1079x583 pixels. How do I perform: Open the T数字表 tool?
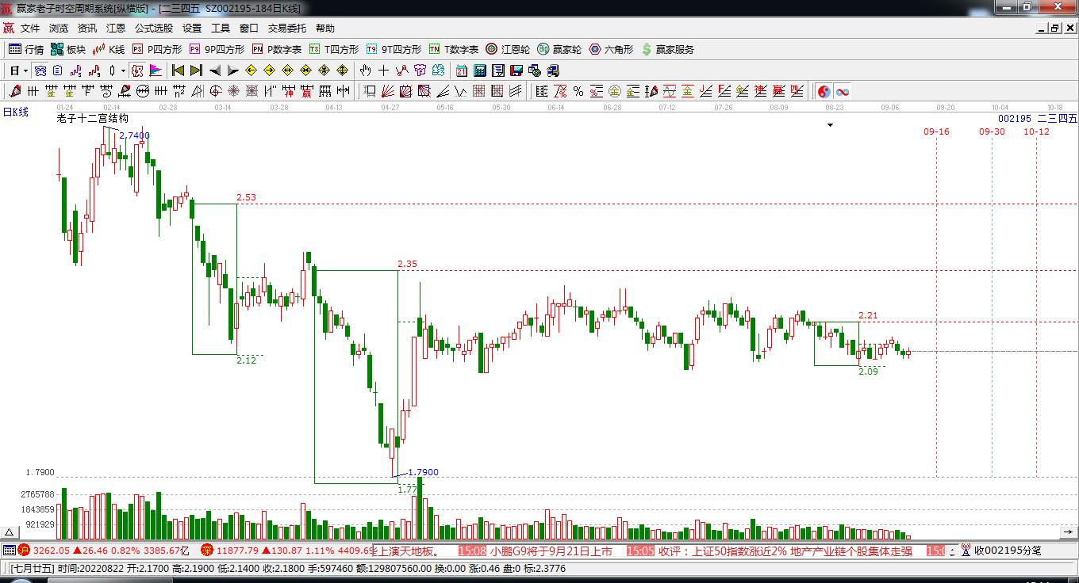click(454, 49)
